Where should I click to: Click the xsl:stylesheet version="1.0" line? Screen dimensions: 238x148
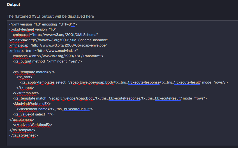(x=33, y=29)
